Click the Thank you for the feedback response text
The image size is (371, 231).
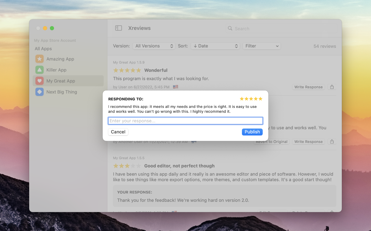pos(183,200)
